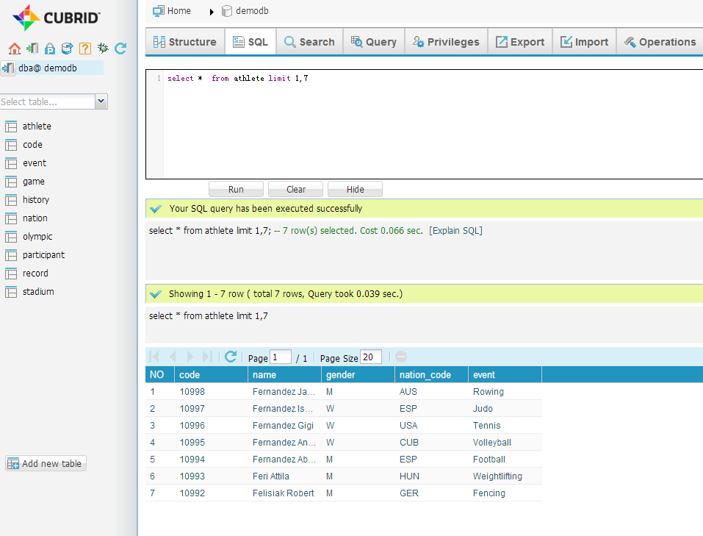Open the Export tab
Image resolution: width=703 pixels, height=536 pixels.
[x=520, y=42]
